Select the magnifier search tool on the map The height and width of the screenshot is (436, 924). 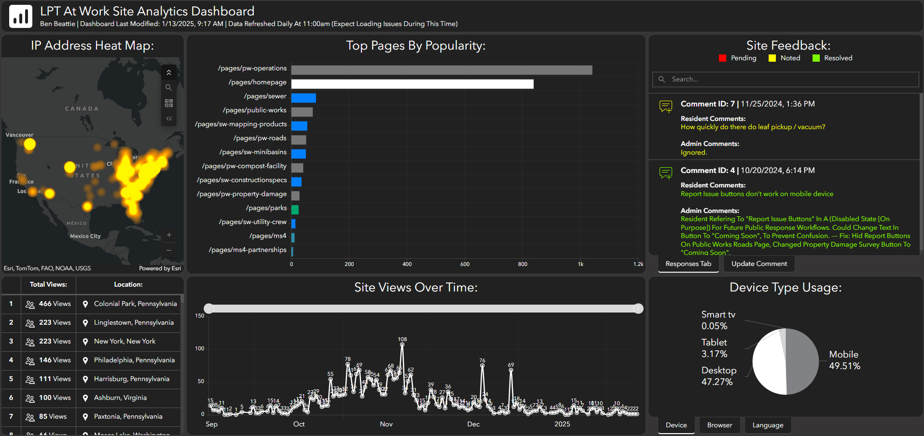[x=169, y=87]
